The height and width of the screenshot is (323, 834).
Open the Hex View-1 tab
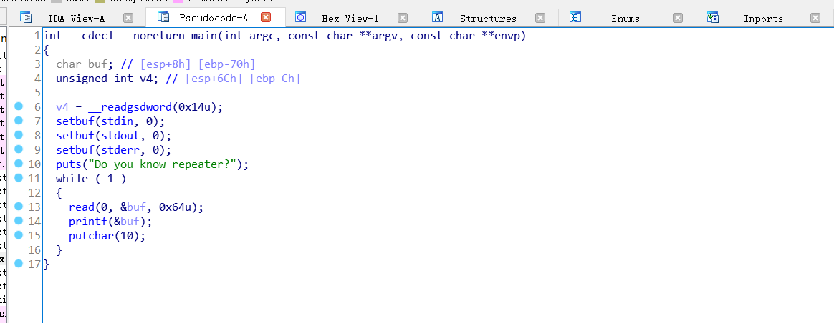point(350,19)
